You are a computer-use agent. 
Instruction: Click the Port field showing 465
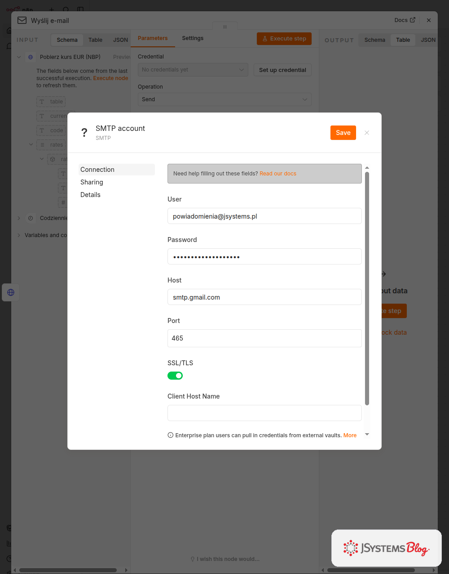pyautogui.click(x=264, y=338)
